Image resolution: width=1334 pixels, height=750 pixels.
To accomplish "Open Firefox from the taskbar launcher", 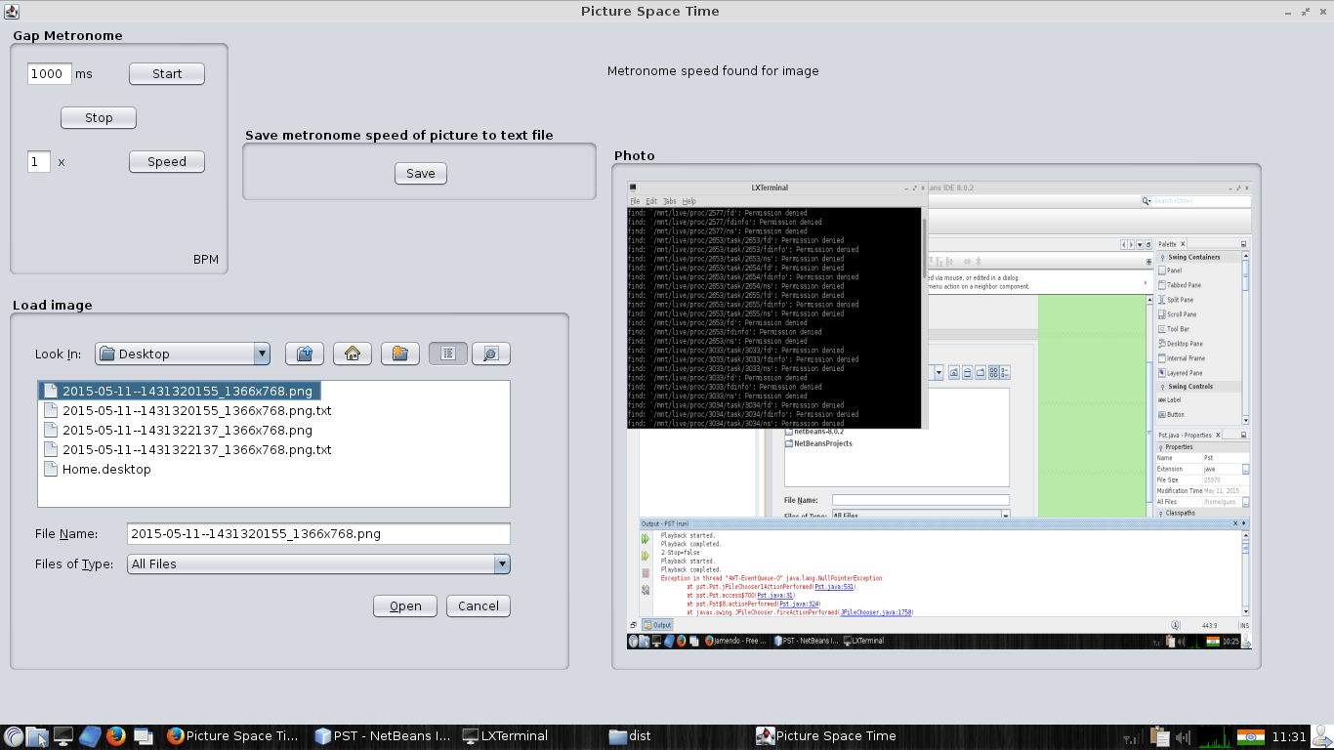I will click(x=116, y=736).
